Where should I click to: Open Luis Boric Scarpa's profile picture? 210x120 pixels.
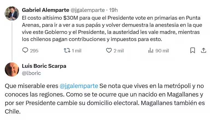(x=12, y=69)
